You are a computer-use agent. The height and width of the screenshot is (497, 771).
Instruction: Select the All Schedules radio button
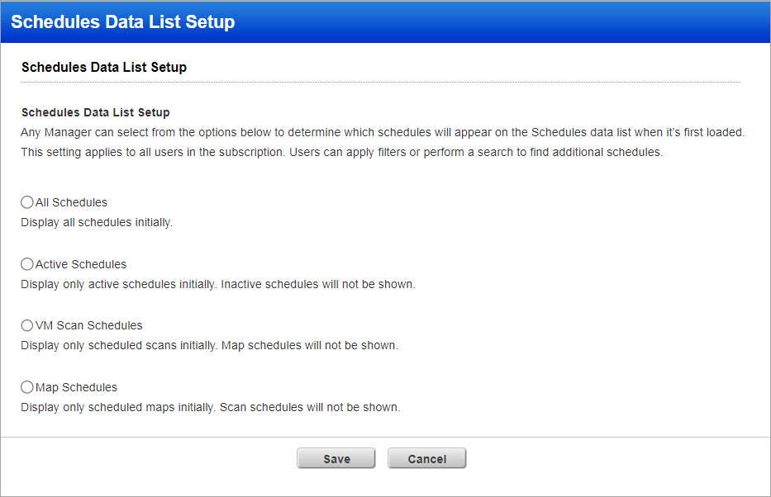pos(26,201)
